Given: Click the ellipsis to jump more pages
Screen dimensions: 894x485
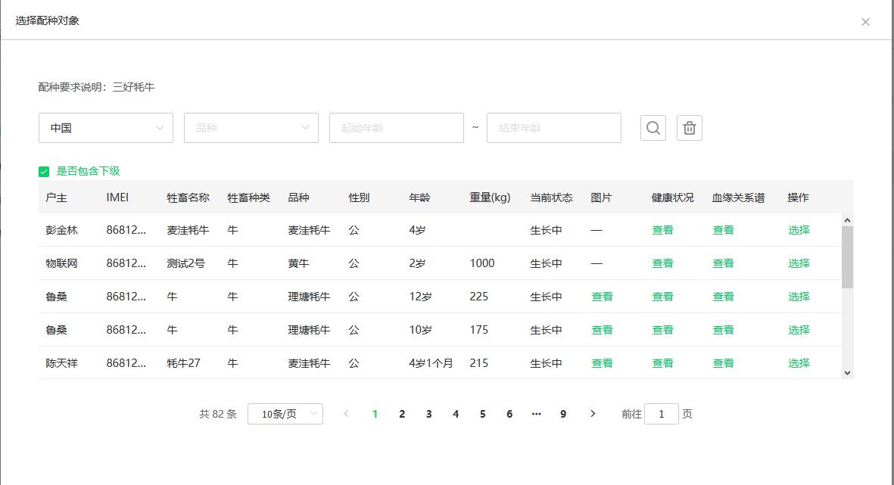Looking at the screenshot, I should (x=536, y=414).
